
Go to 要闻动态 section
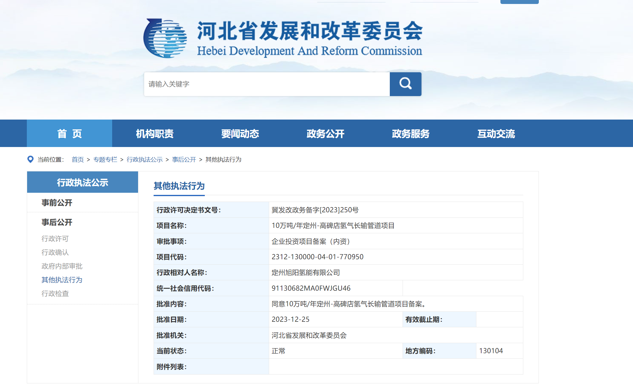coord(240,134)
